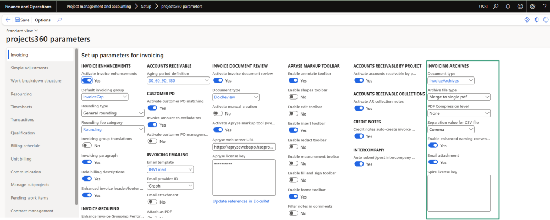Click the back arrow in the action bar
Screen dimensions: 550x220
tap(8, 20)
